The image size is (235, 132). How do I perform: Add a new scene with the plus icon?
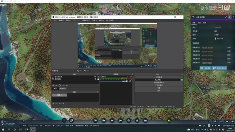pyautogui.click(x=53, y=103)
